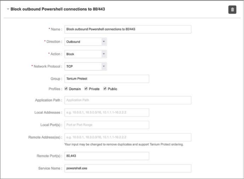This screenshot has height=179, width=244.
Task: Open the Direction dropdown
Action: pyautogui.click(x=85, y=42)
